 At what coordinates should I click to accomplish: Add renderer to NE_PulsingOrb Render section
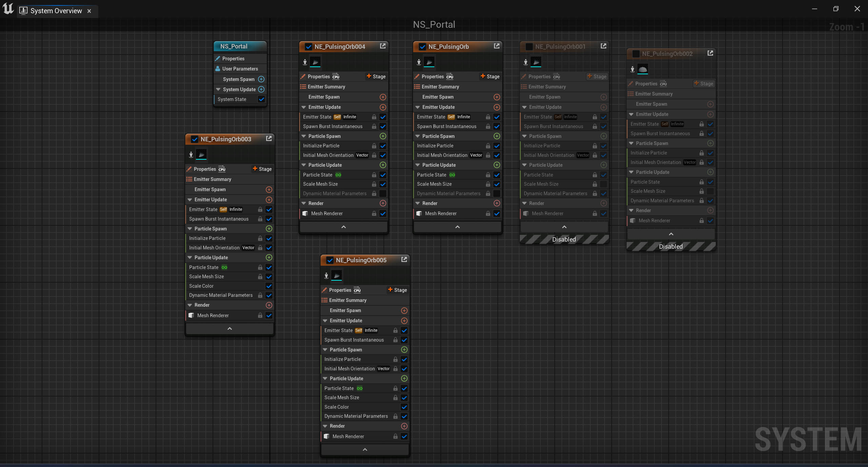[x=497, y=203]
